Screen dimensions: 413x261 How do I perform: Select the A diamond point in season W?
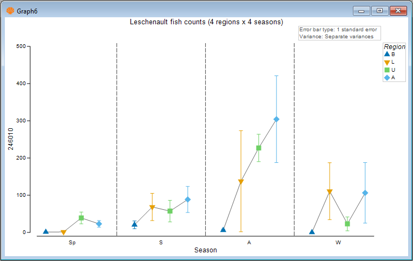click(365, 193)
